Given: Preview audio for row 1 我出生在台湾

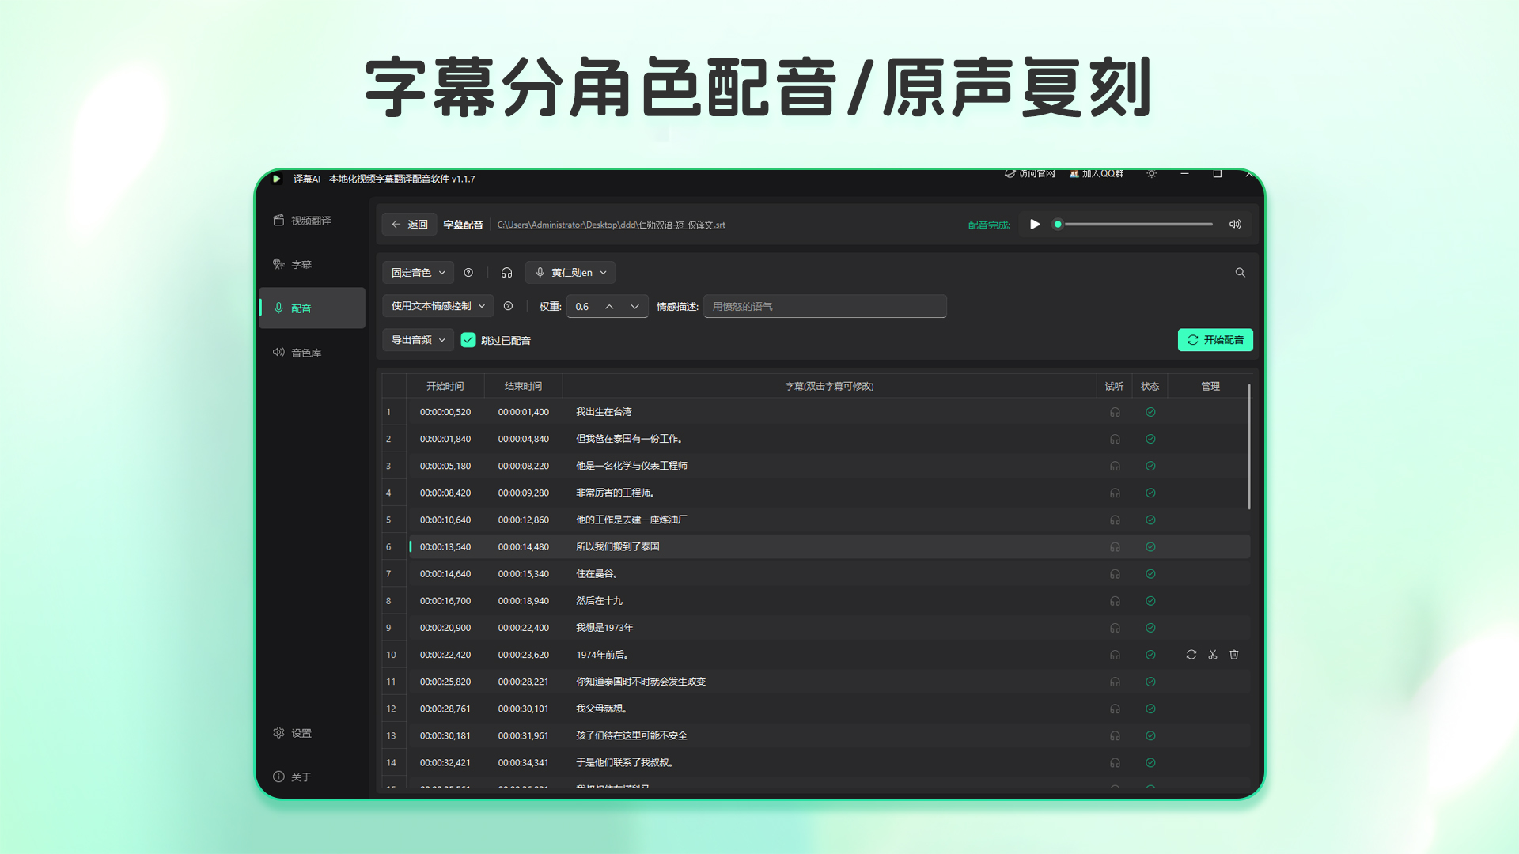Looking at the screenshot, I should click(x=1115, y=412).
